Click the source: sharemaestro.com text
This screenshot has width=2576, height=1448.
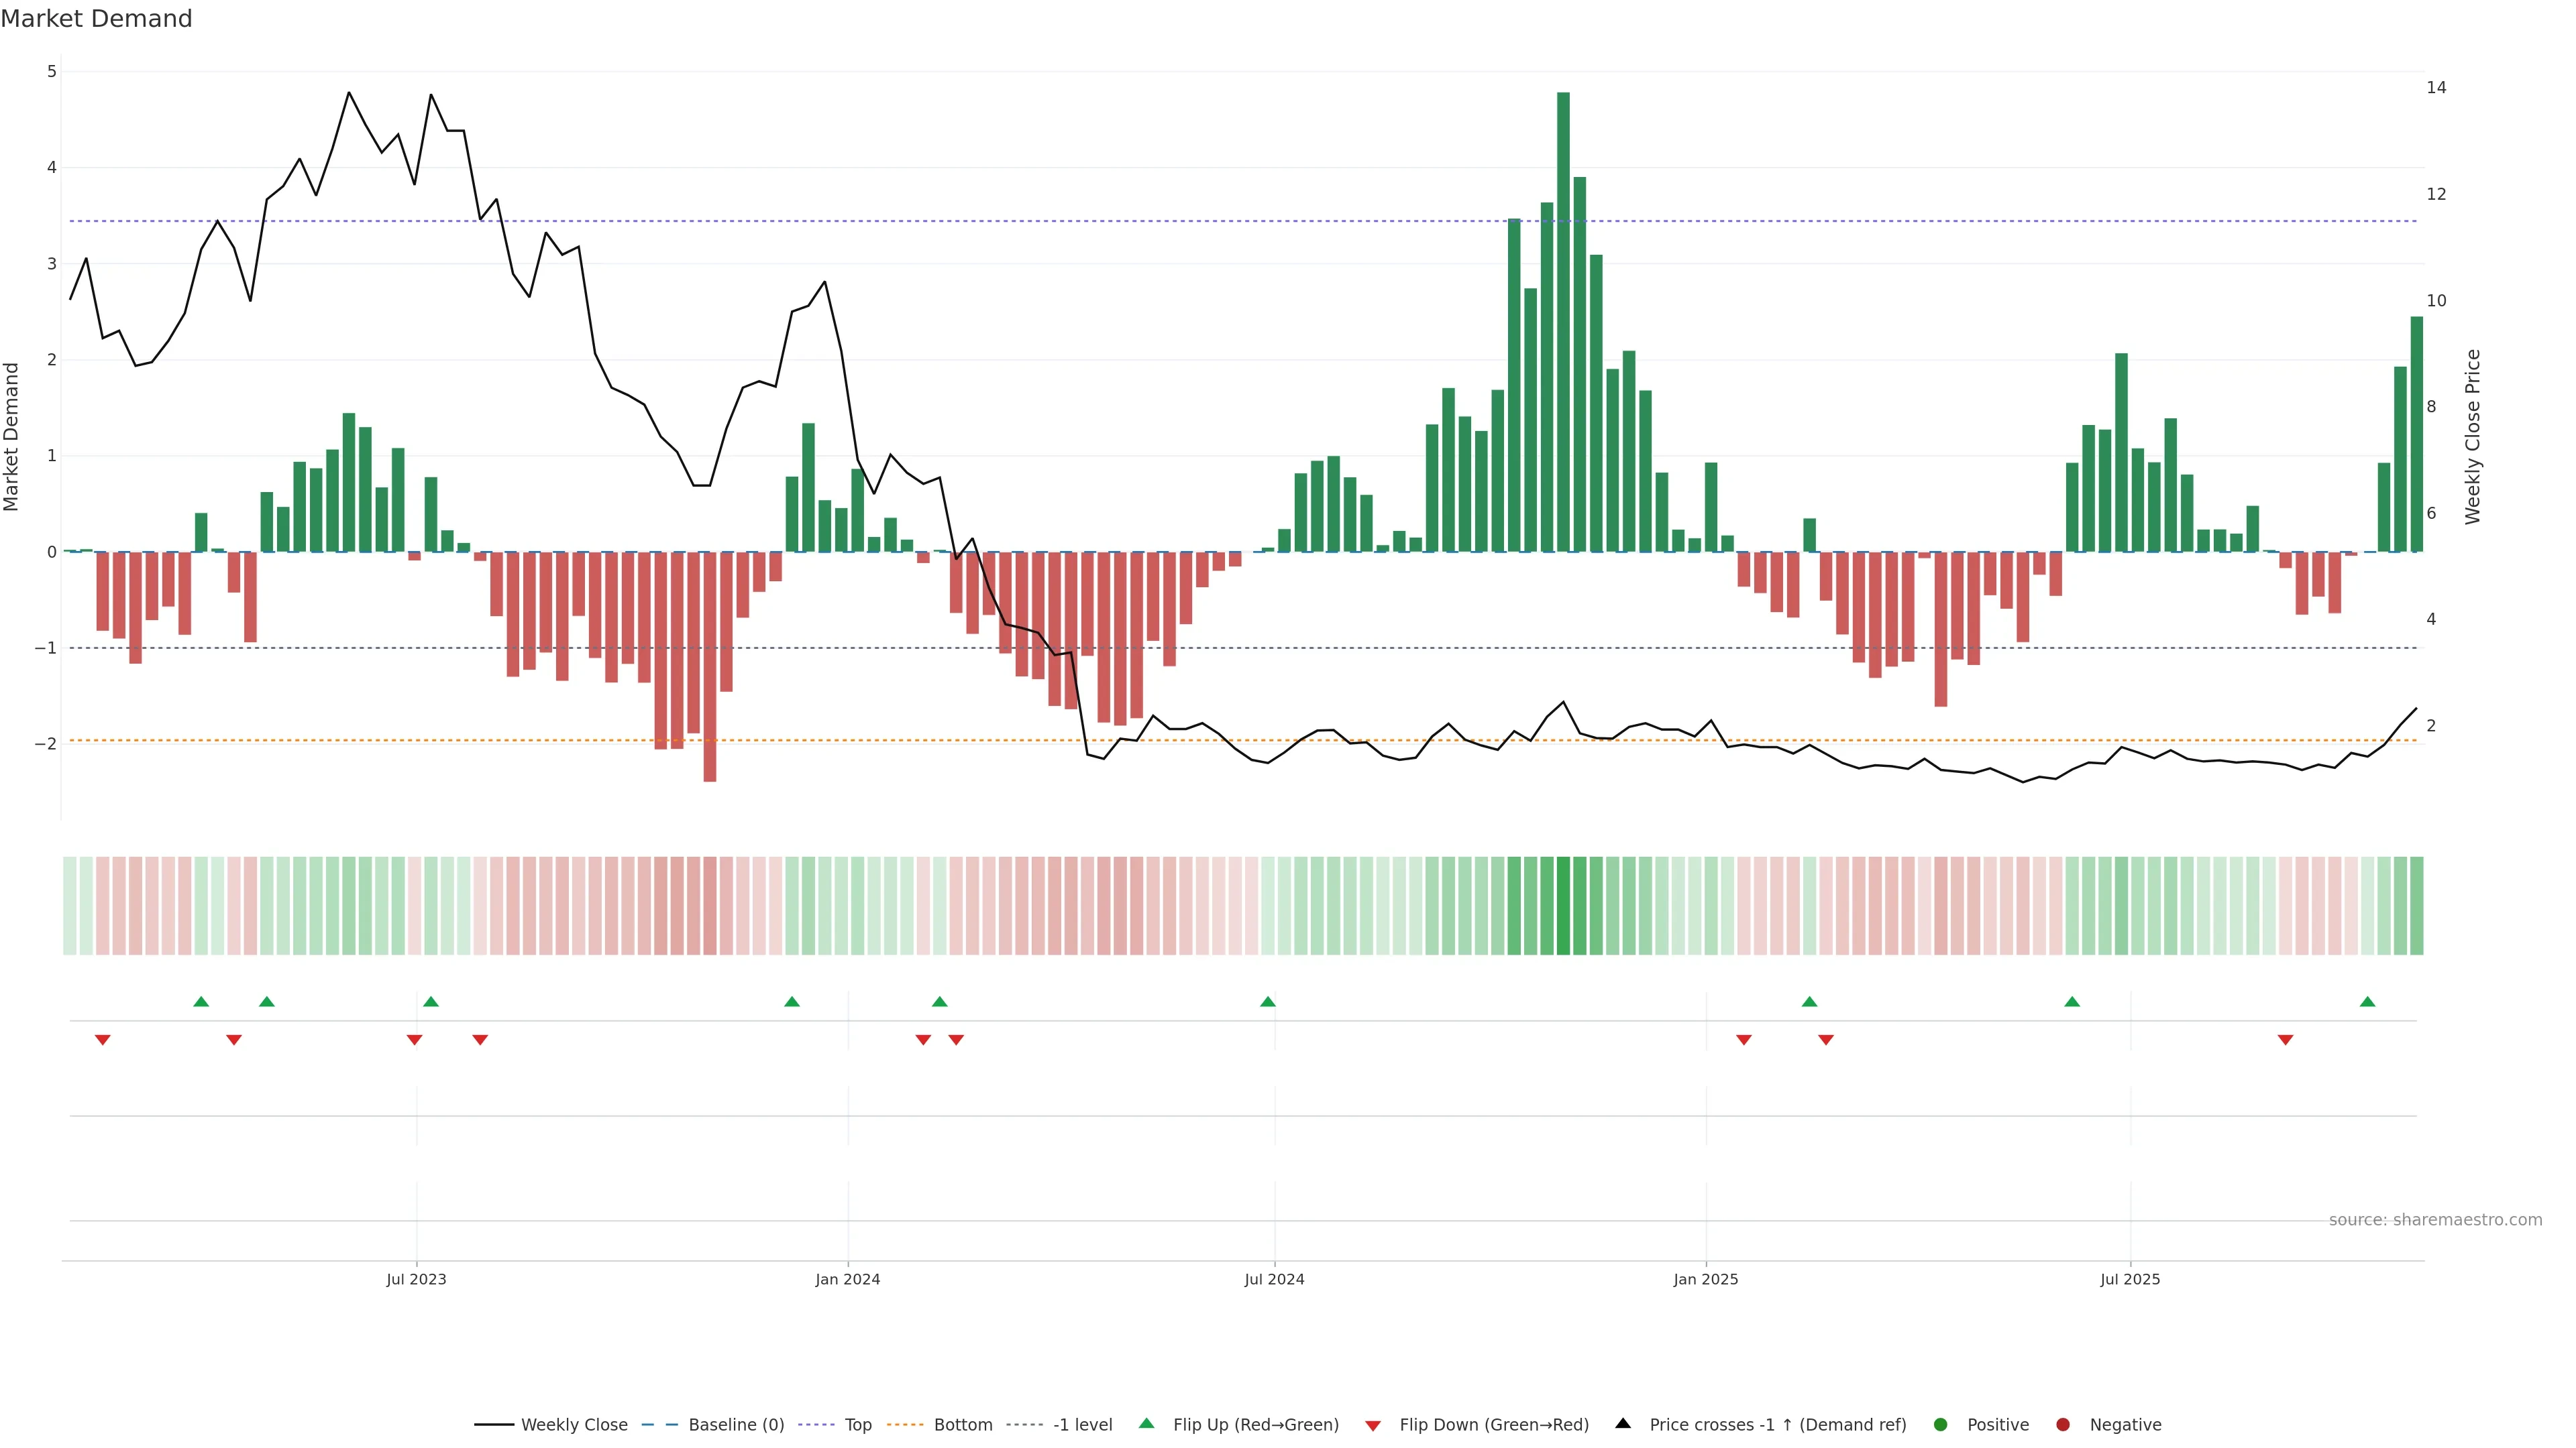(x=2435, y=1219)
